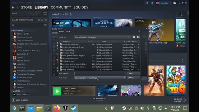Open clipboard tray icon
This screenshot has height=112, width=199.
(136, 108)
